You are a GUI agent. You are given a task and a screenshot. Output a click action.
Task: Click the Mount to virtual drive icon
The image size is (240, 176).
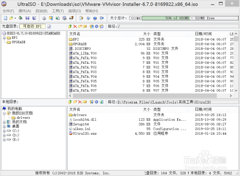[58, 18]
